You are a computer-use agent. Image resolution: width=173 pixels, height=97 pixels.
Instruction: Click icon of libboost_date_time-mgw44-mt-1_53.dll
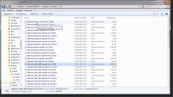click(26, 33)
